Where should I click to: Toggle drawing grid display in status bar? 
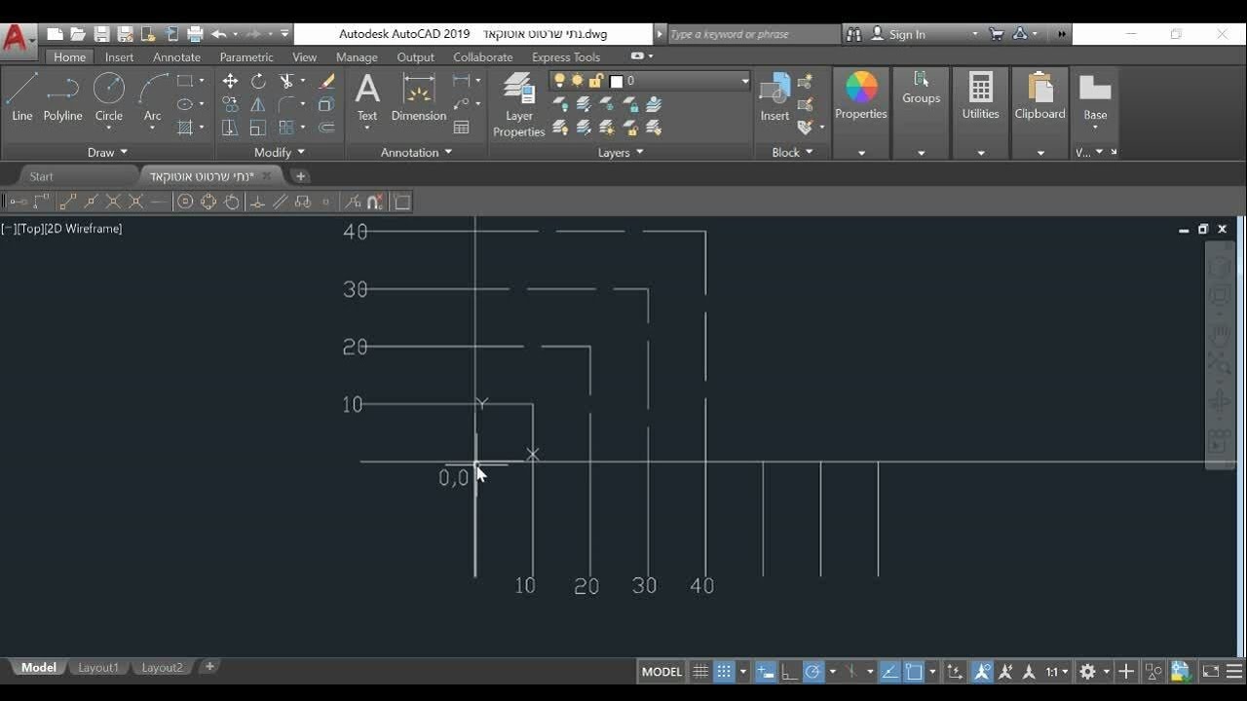pyautogui.click(x=700, y=672)
